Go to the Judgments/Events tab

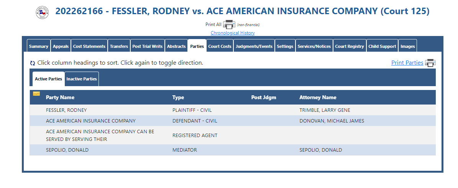[x=254, y=46]
